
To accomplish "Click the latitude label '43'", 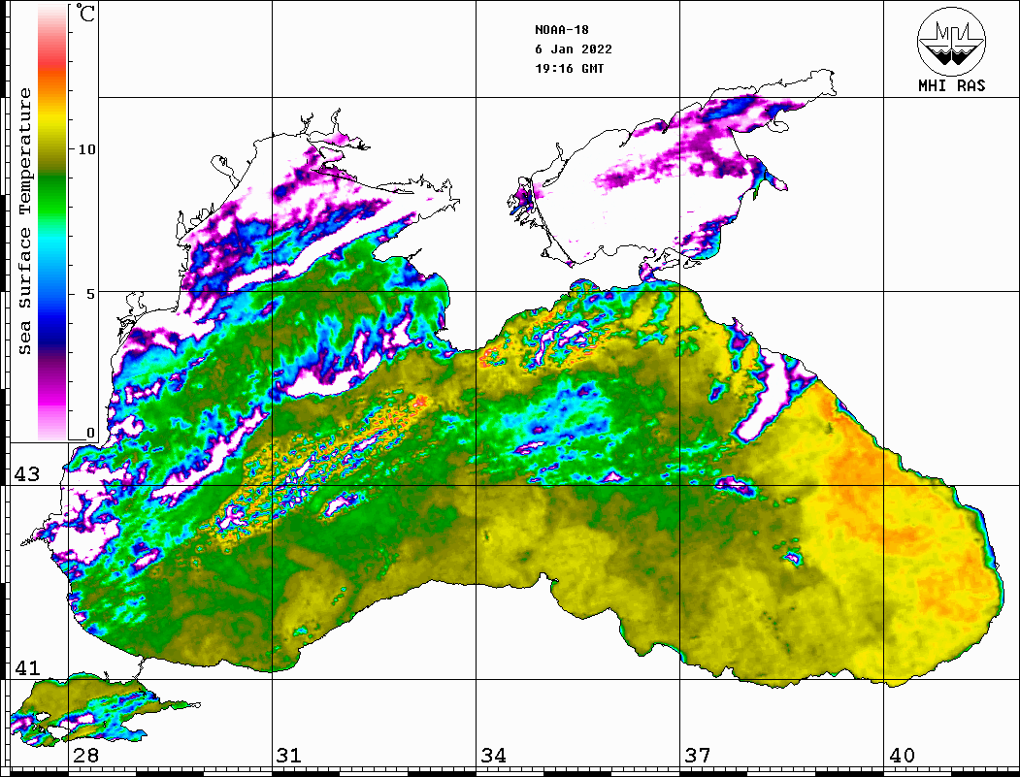I will pos(26,474).
